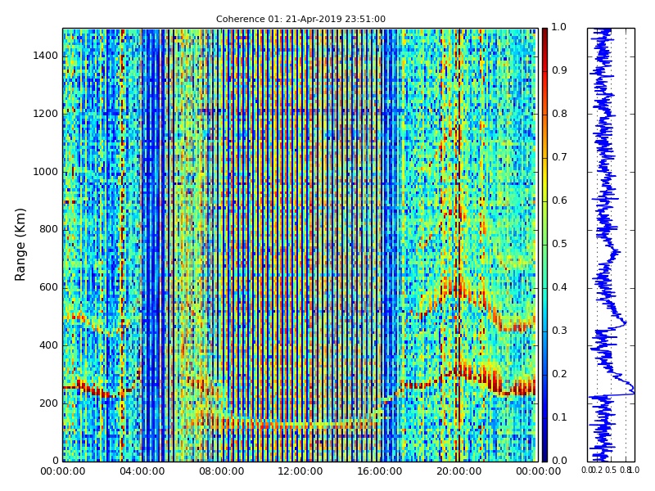Click the 1400 range tick label
The height and width of the screenshot is (491, 655).
click(x=46, y=56)
